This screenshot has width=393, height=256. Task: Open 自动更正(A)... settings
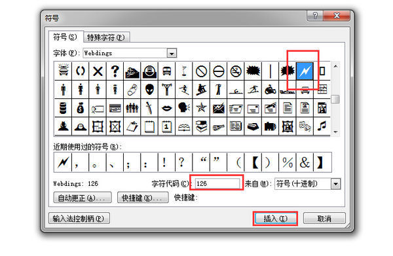click(83, 198)
